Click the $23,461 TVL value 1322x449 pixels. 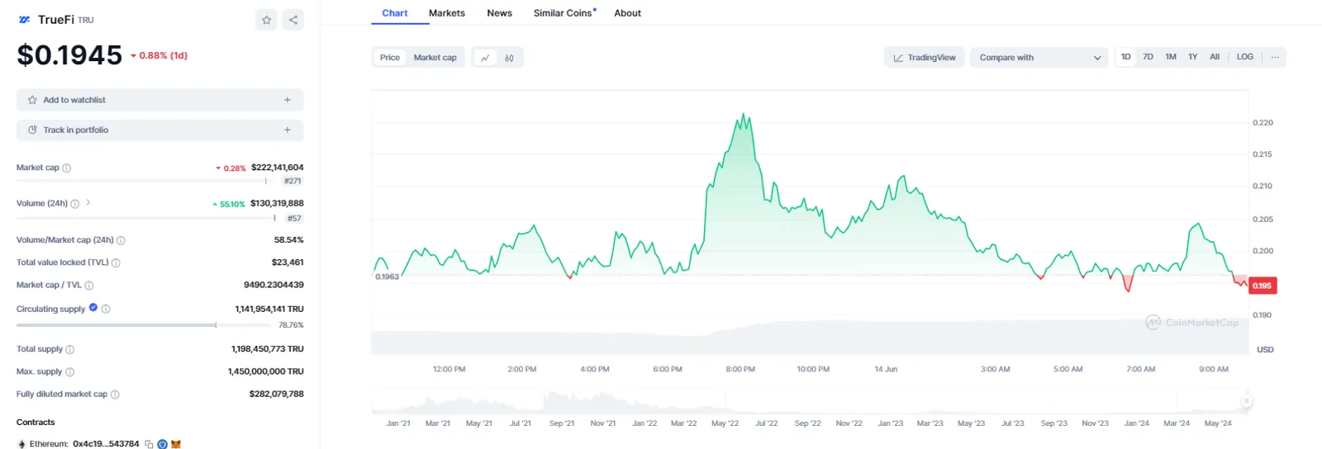[x=288, y=262]
